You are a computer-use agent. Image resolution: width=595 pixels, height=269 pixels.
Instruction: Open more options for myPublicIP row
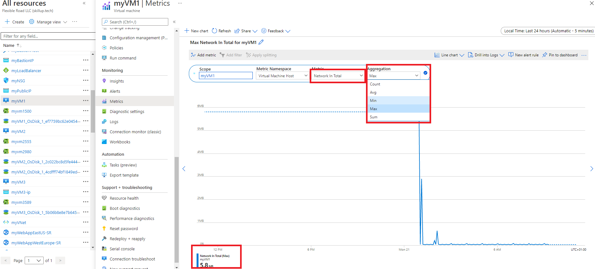[86, 91]
